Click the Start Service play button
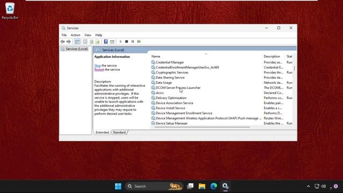 click(x=121, y=42)
